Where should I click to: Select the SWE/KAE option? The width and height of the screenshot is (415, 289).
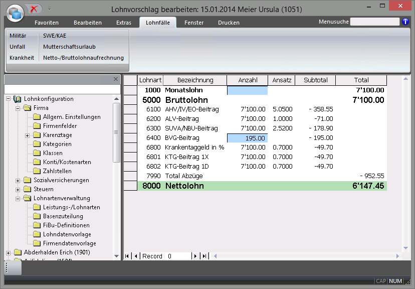pyautogui.click(x=55, y=36)
